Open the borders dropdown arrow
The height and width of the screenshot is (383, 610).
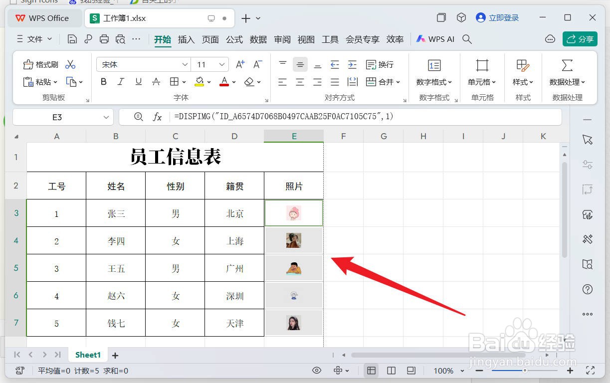pos(184,82)
